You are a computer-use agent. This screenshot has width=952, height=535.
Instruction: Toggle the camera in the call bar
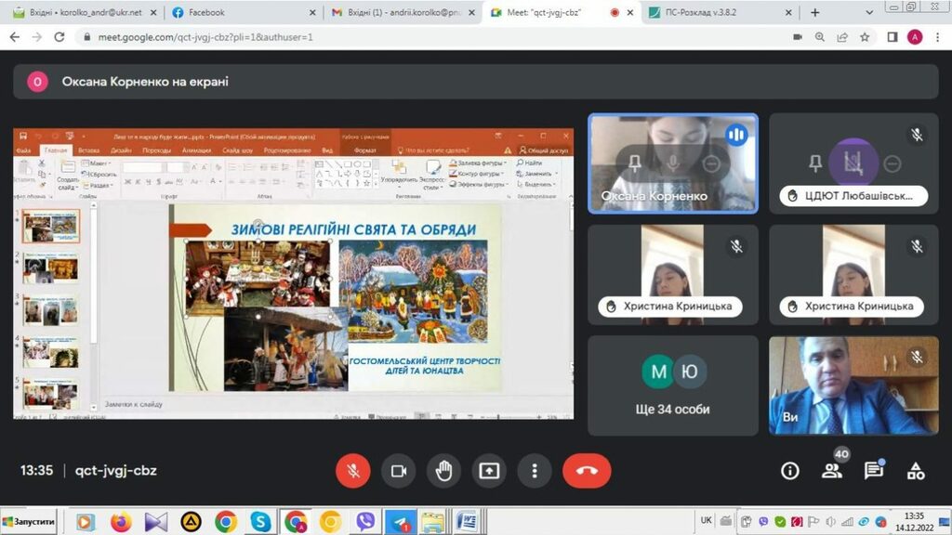[399, 471]
